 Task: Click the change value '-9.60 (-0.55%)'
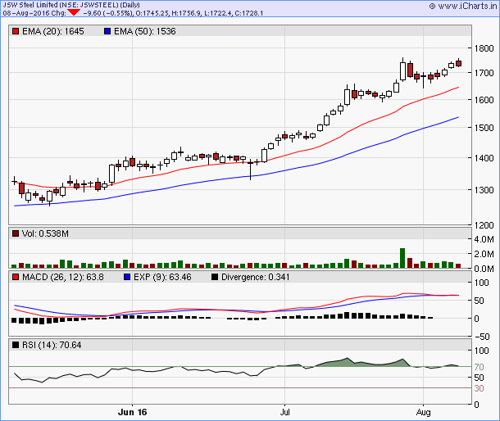pos(107,13)
